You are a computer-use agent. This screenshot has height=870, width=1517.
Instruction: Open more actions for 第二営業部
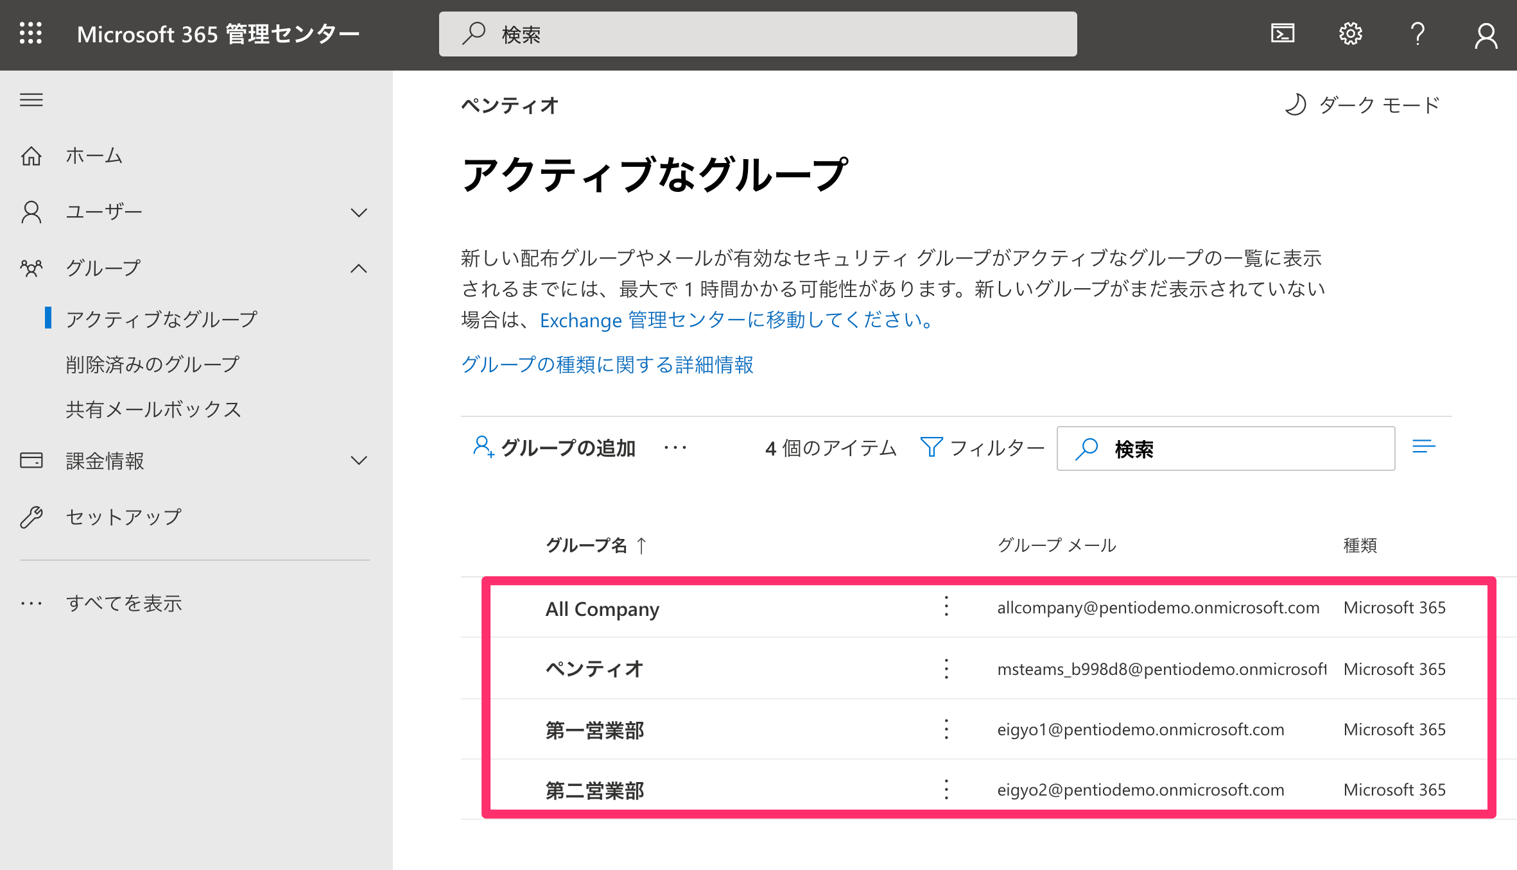[946, 790]
